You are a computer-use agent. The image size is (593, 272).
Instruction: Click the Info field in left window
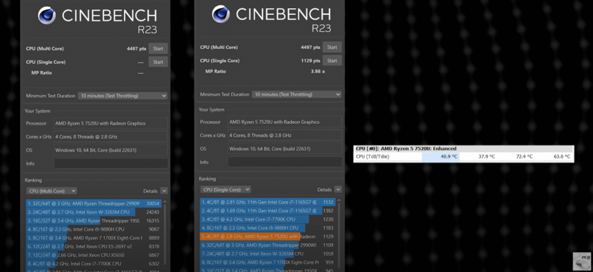[x=111, y=163]
